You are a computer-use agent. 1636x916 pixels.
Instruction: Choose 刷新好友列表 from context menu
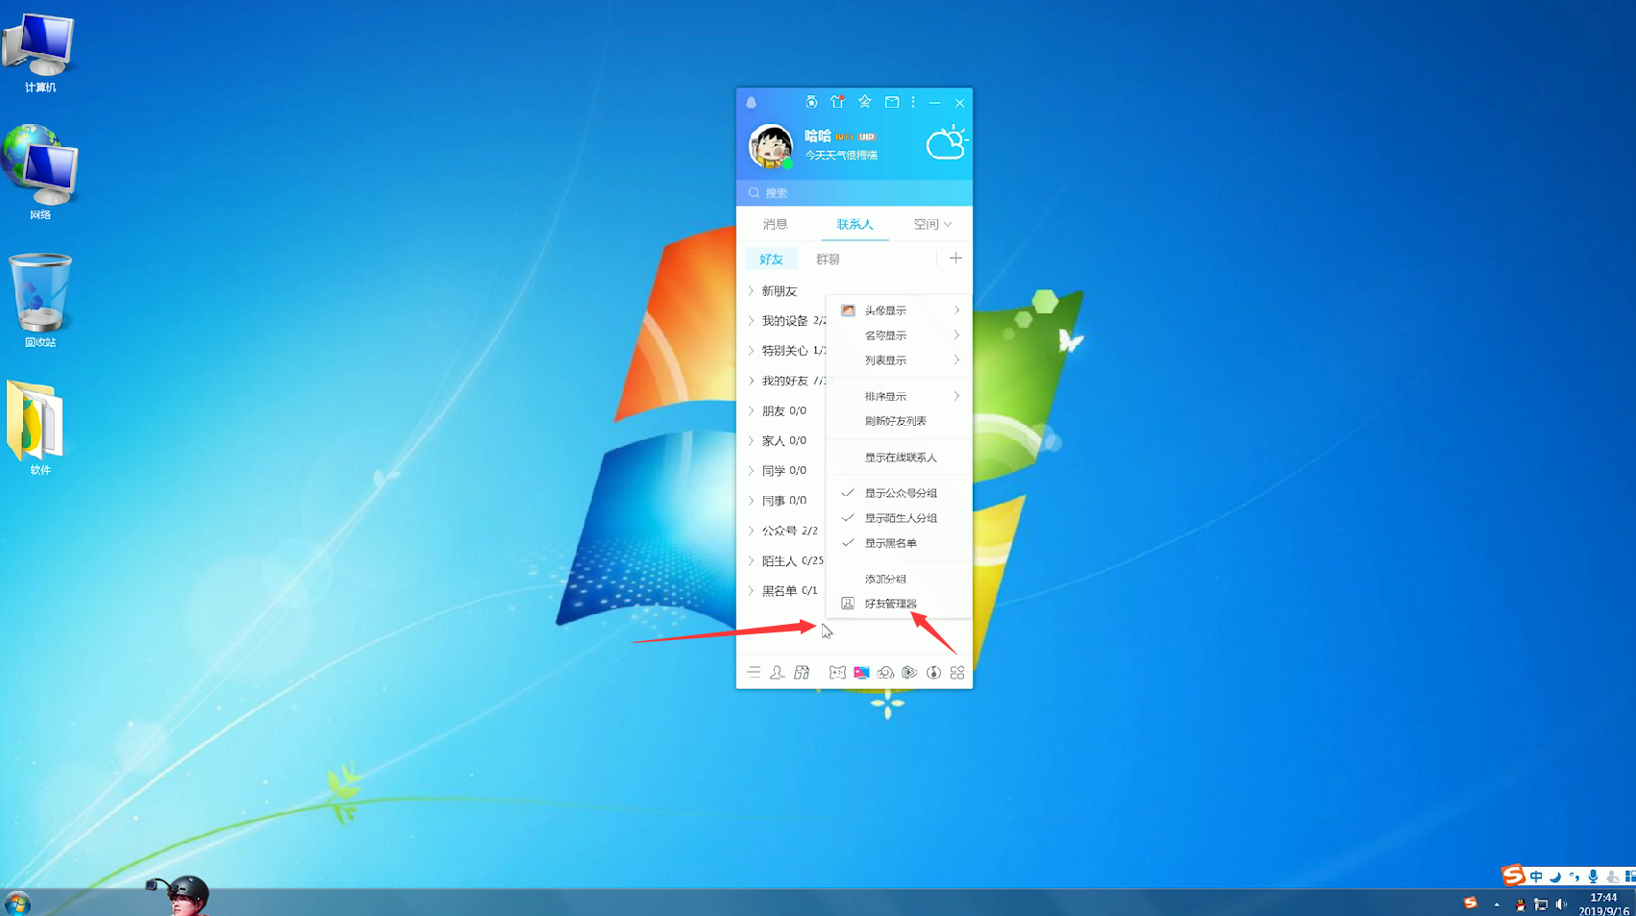coord(900,421)
